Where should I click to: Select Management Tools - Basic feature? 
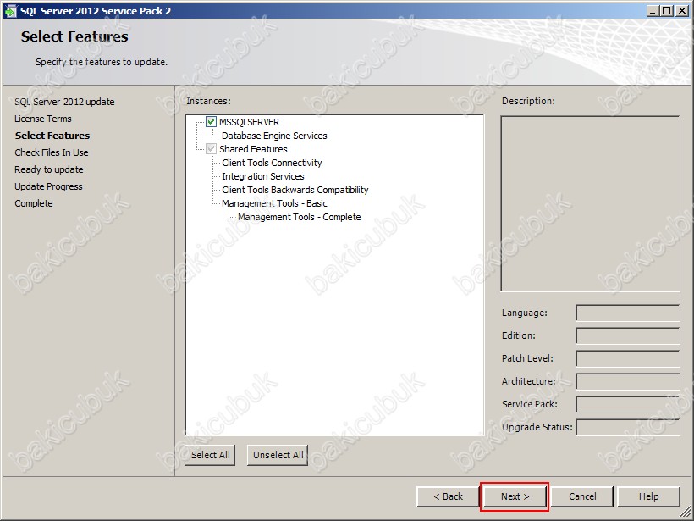click(x=274, y=203)
